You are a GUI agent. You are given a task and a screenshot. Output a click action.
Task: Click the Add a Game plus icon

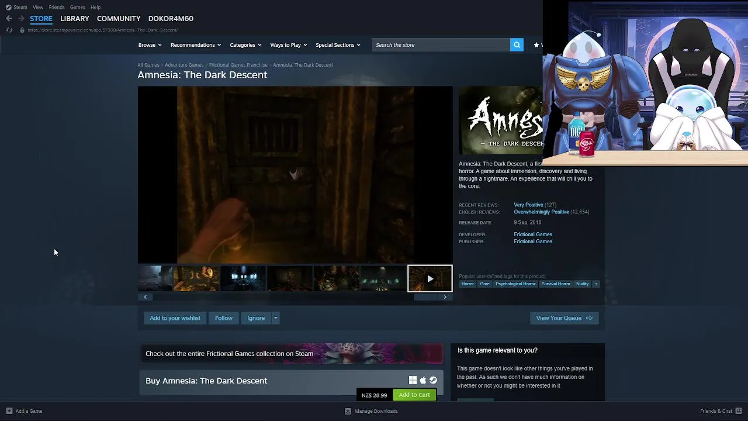pyautogui.click(x=9, y=411)
